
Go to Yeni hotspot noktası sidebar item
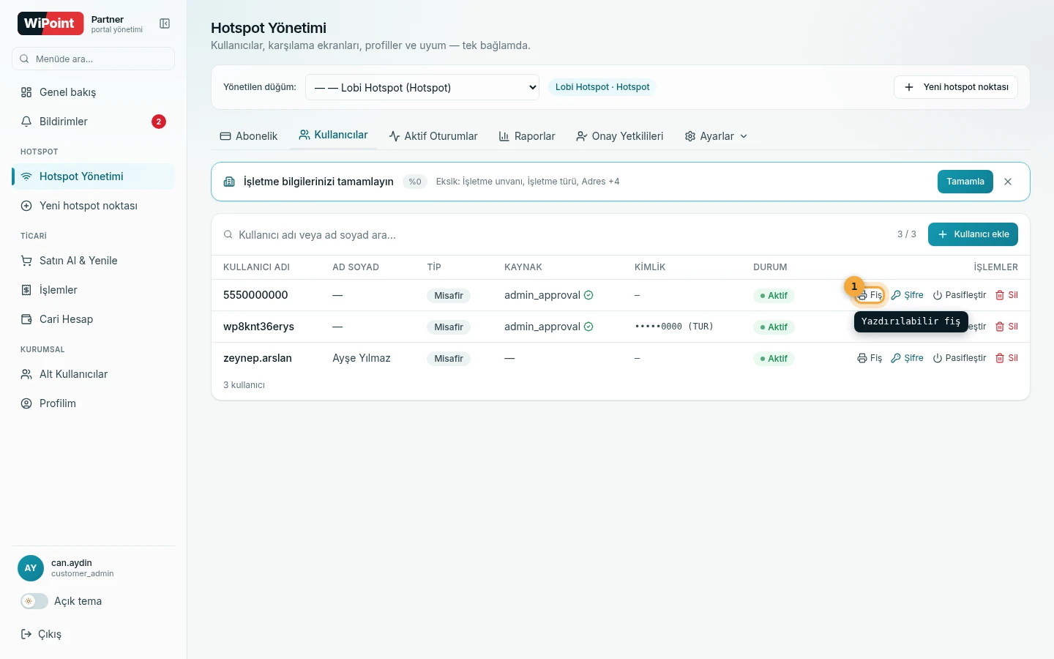point(93,206)
